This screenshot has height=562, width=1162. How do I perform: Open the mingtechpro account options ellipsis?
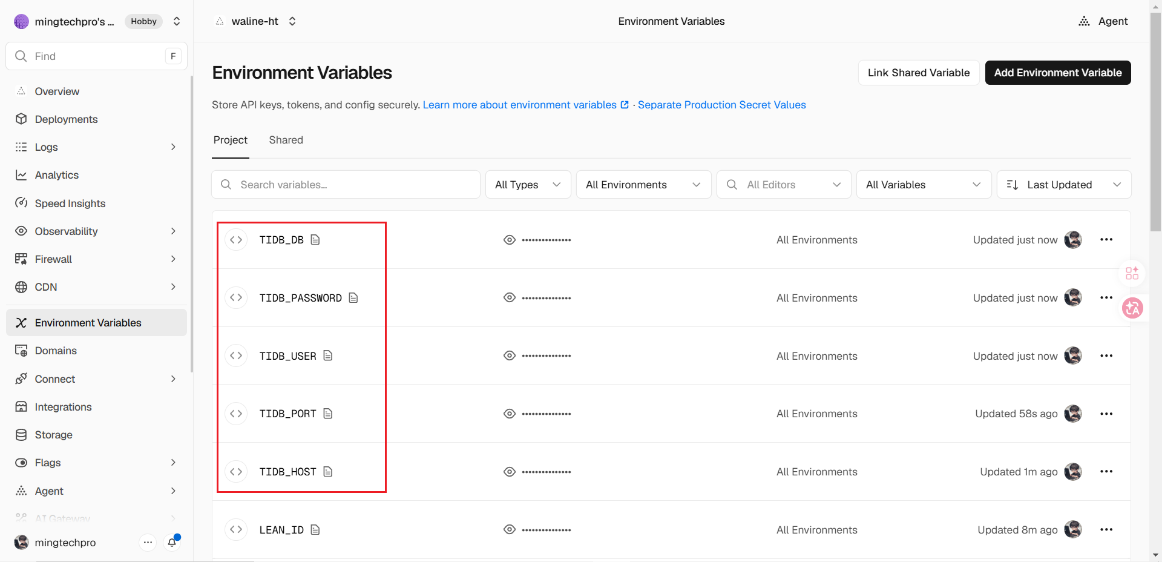[148, 543]
